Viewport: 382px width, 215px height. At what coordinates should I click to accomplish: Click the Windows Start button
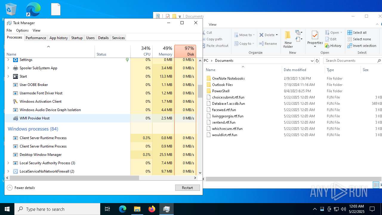[x=7, y=209]
